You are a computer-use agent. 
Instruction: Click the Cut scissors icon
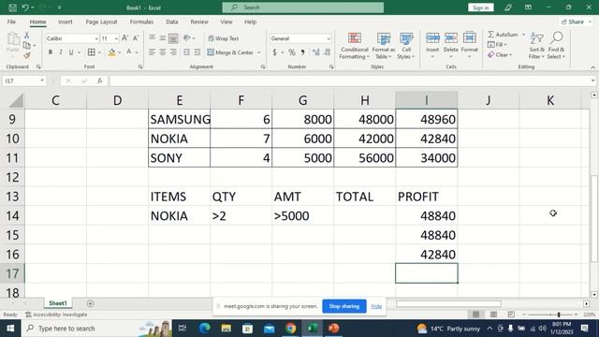click(27, 36)
